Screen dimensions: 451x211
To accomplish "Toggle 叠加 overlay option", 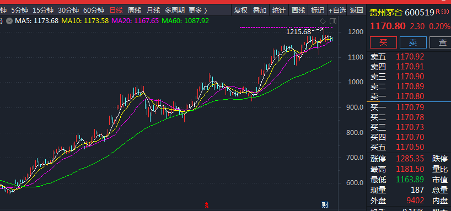I will pos(260,10).
